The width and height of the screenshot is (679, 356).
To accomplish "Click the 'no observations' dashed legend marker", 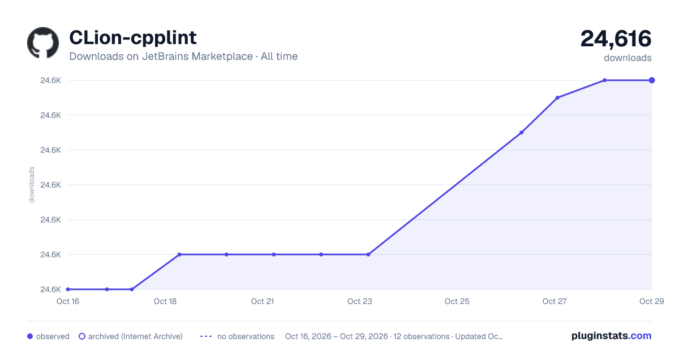I will 206,336.
